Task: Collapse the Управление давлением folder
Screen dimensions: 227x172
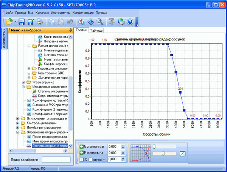Action: tap(23, 87)
